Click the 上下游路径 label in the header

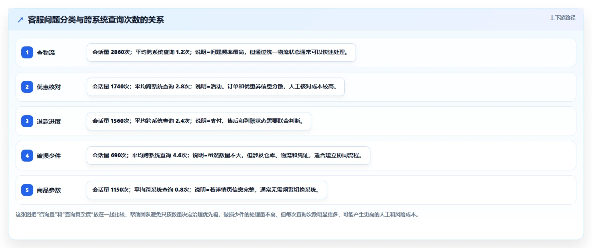point(562,18)
